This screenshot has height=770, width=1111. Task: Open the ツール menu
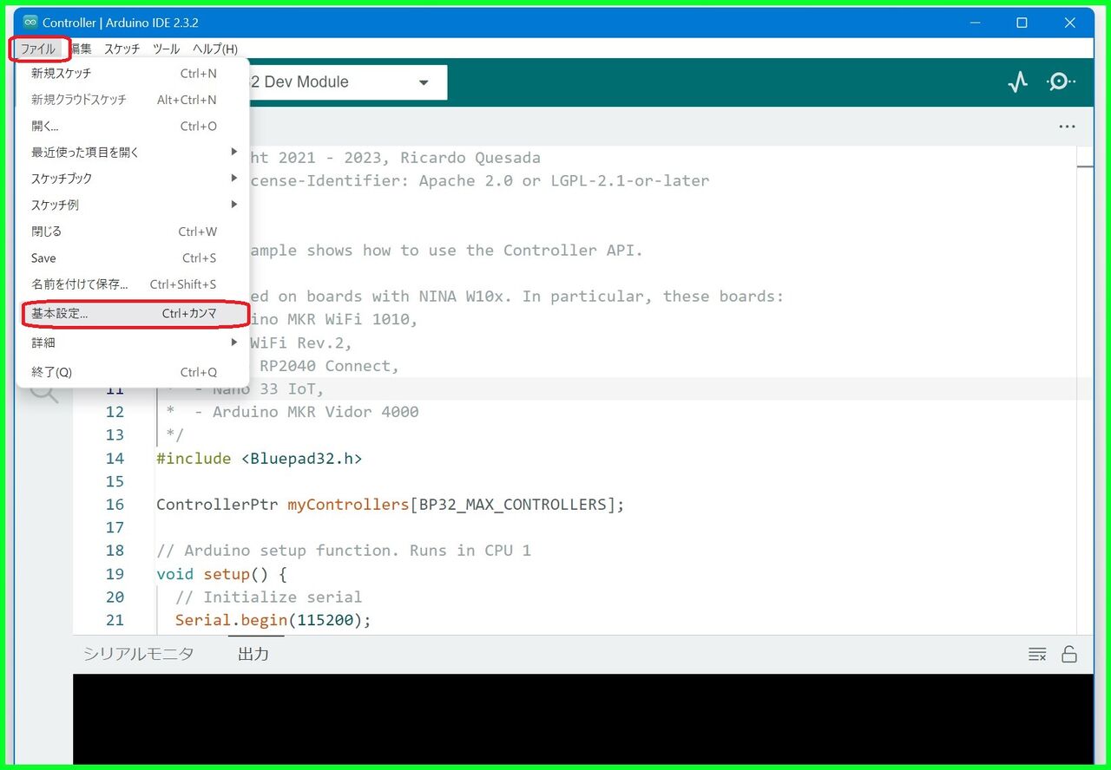(166, 49)
